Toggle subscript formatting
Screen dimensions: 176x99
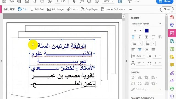[160, 37]
